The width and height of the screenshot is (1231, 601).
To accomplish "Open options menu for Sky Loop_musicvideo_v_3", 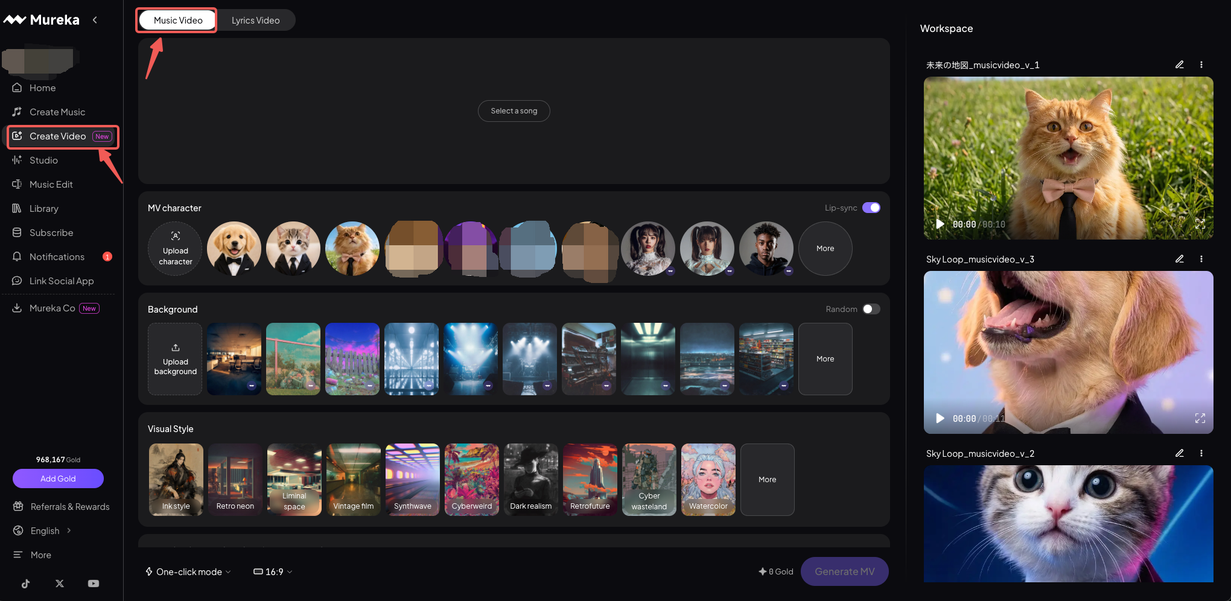I will pos(1201,259).
